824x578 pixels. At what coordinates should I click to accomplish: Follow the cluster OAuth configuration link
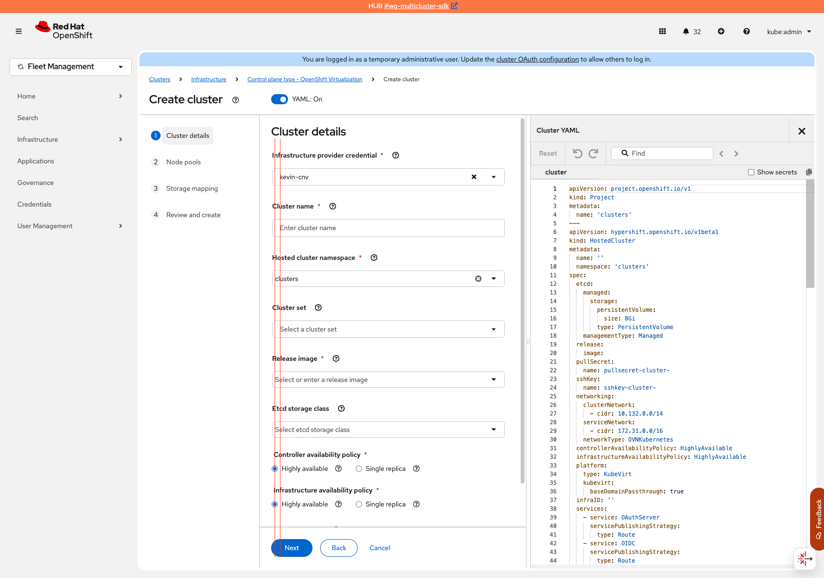(537, 59)
